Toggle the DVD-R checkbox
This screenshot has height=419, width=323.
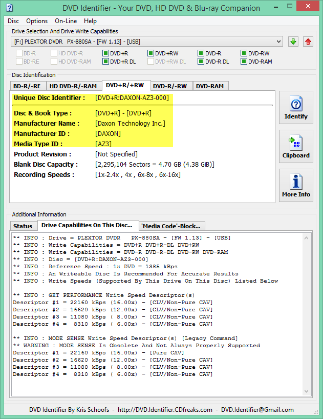201,53
